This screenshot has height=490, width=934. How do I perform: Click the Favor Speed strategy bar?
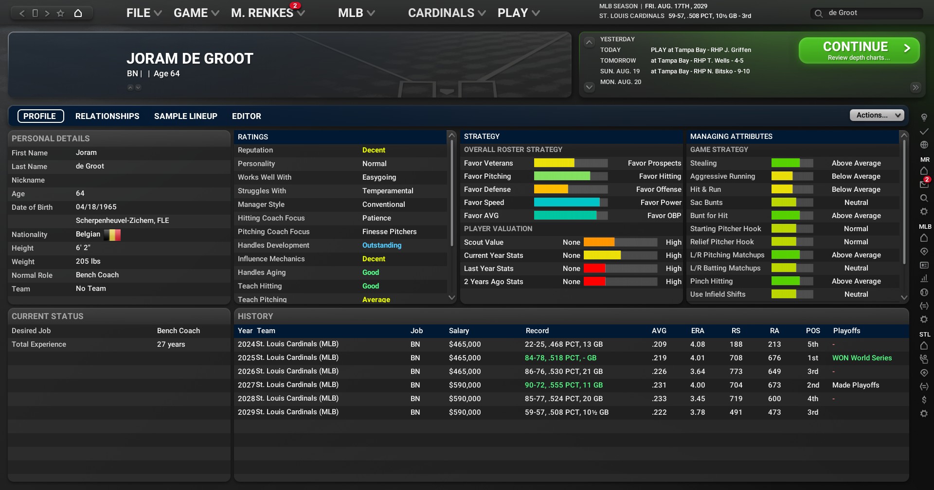point(571,203)
